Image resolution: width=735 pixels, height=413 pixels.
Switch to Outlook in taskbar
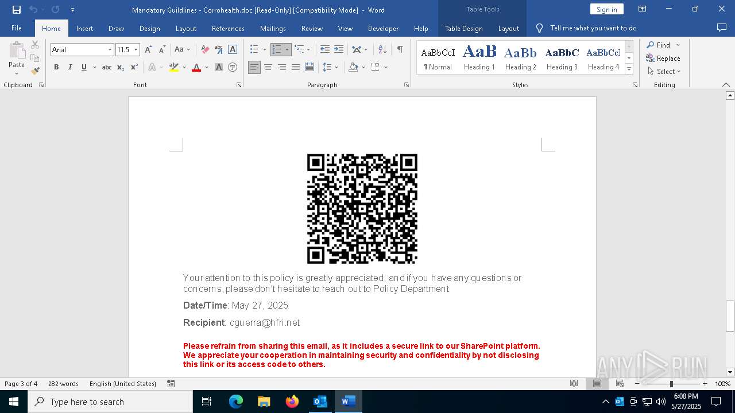tap(320, 402)
